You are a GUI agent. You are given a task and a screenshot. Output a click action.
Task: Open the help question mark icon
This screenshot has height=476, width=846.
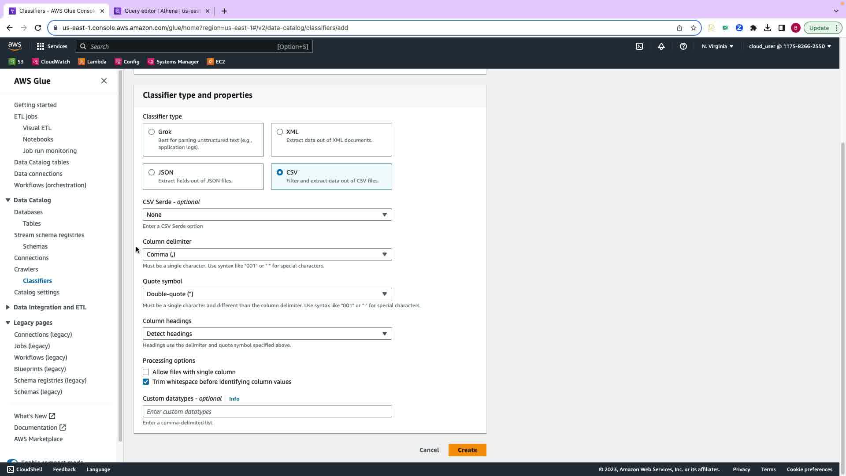coord(683,46)
